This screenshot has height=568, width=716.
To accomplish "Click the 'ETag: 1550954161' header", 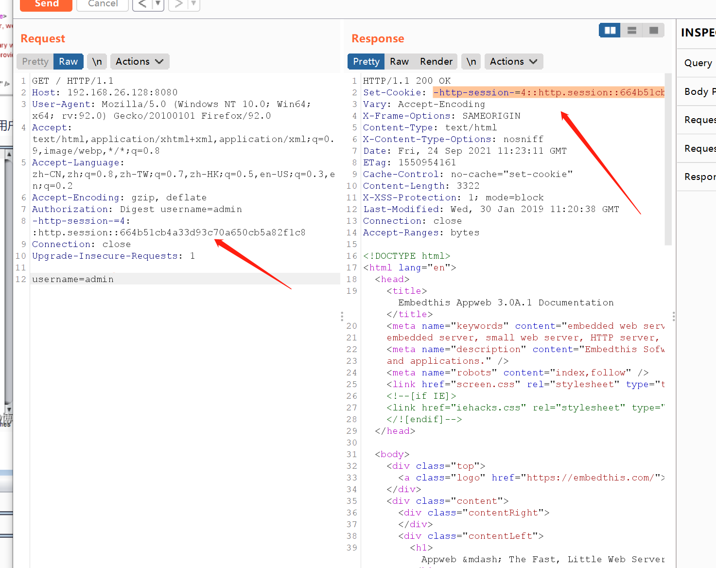I will click(x=410, y=162).
